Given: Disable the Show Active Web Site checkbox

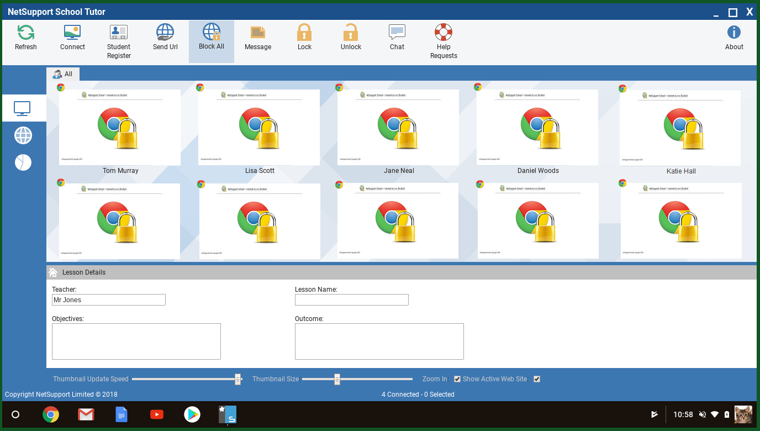Looking at the screenshot, I should point(537,379).
